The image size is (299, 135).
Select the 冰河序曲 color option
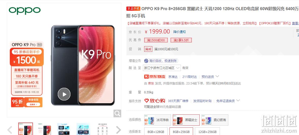point(157,120)
